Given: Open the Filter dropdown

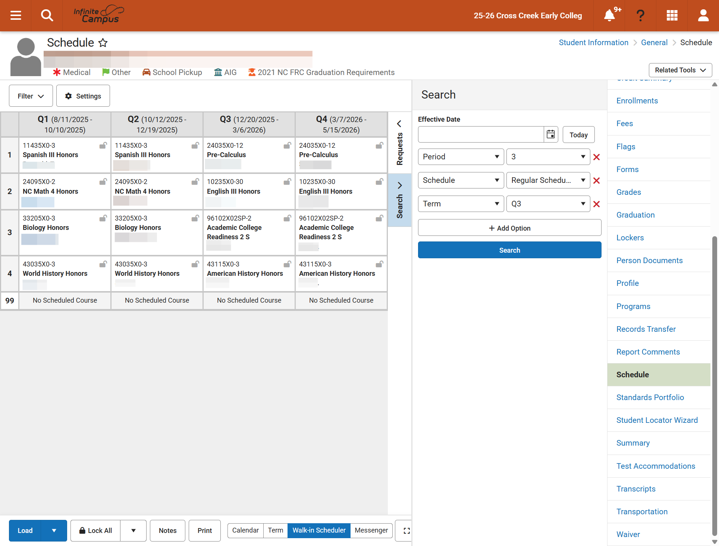Looking at the screenshot, I should pos(31,96).
